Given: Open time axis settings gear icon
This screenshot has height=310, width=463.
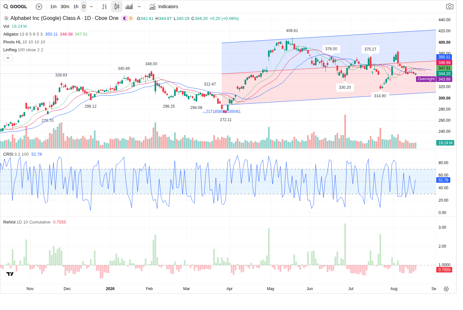Looking at the screenshot, I should [446, 289].
